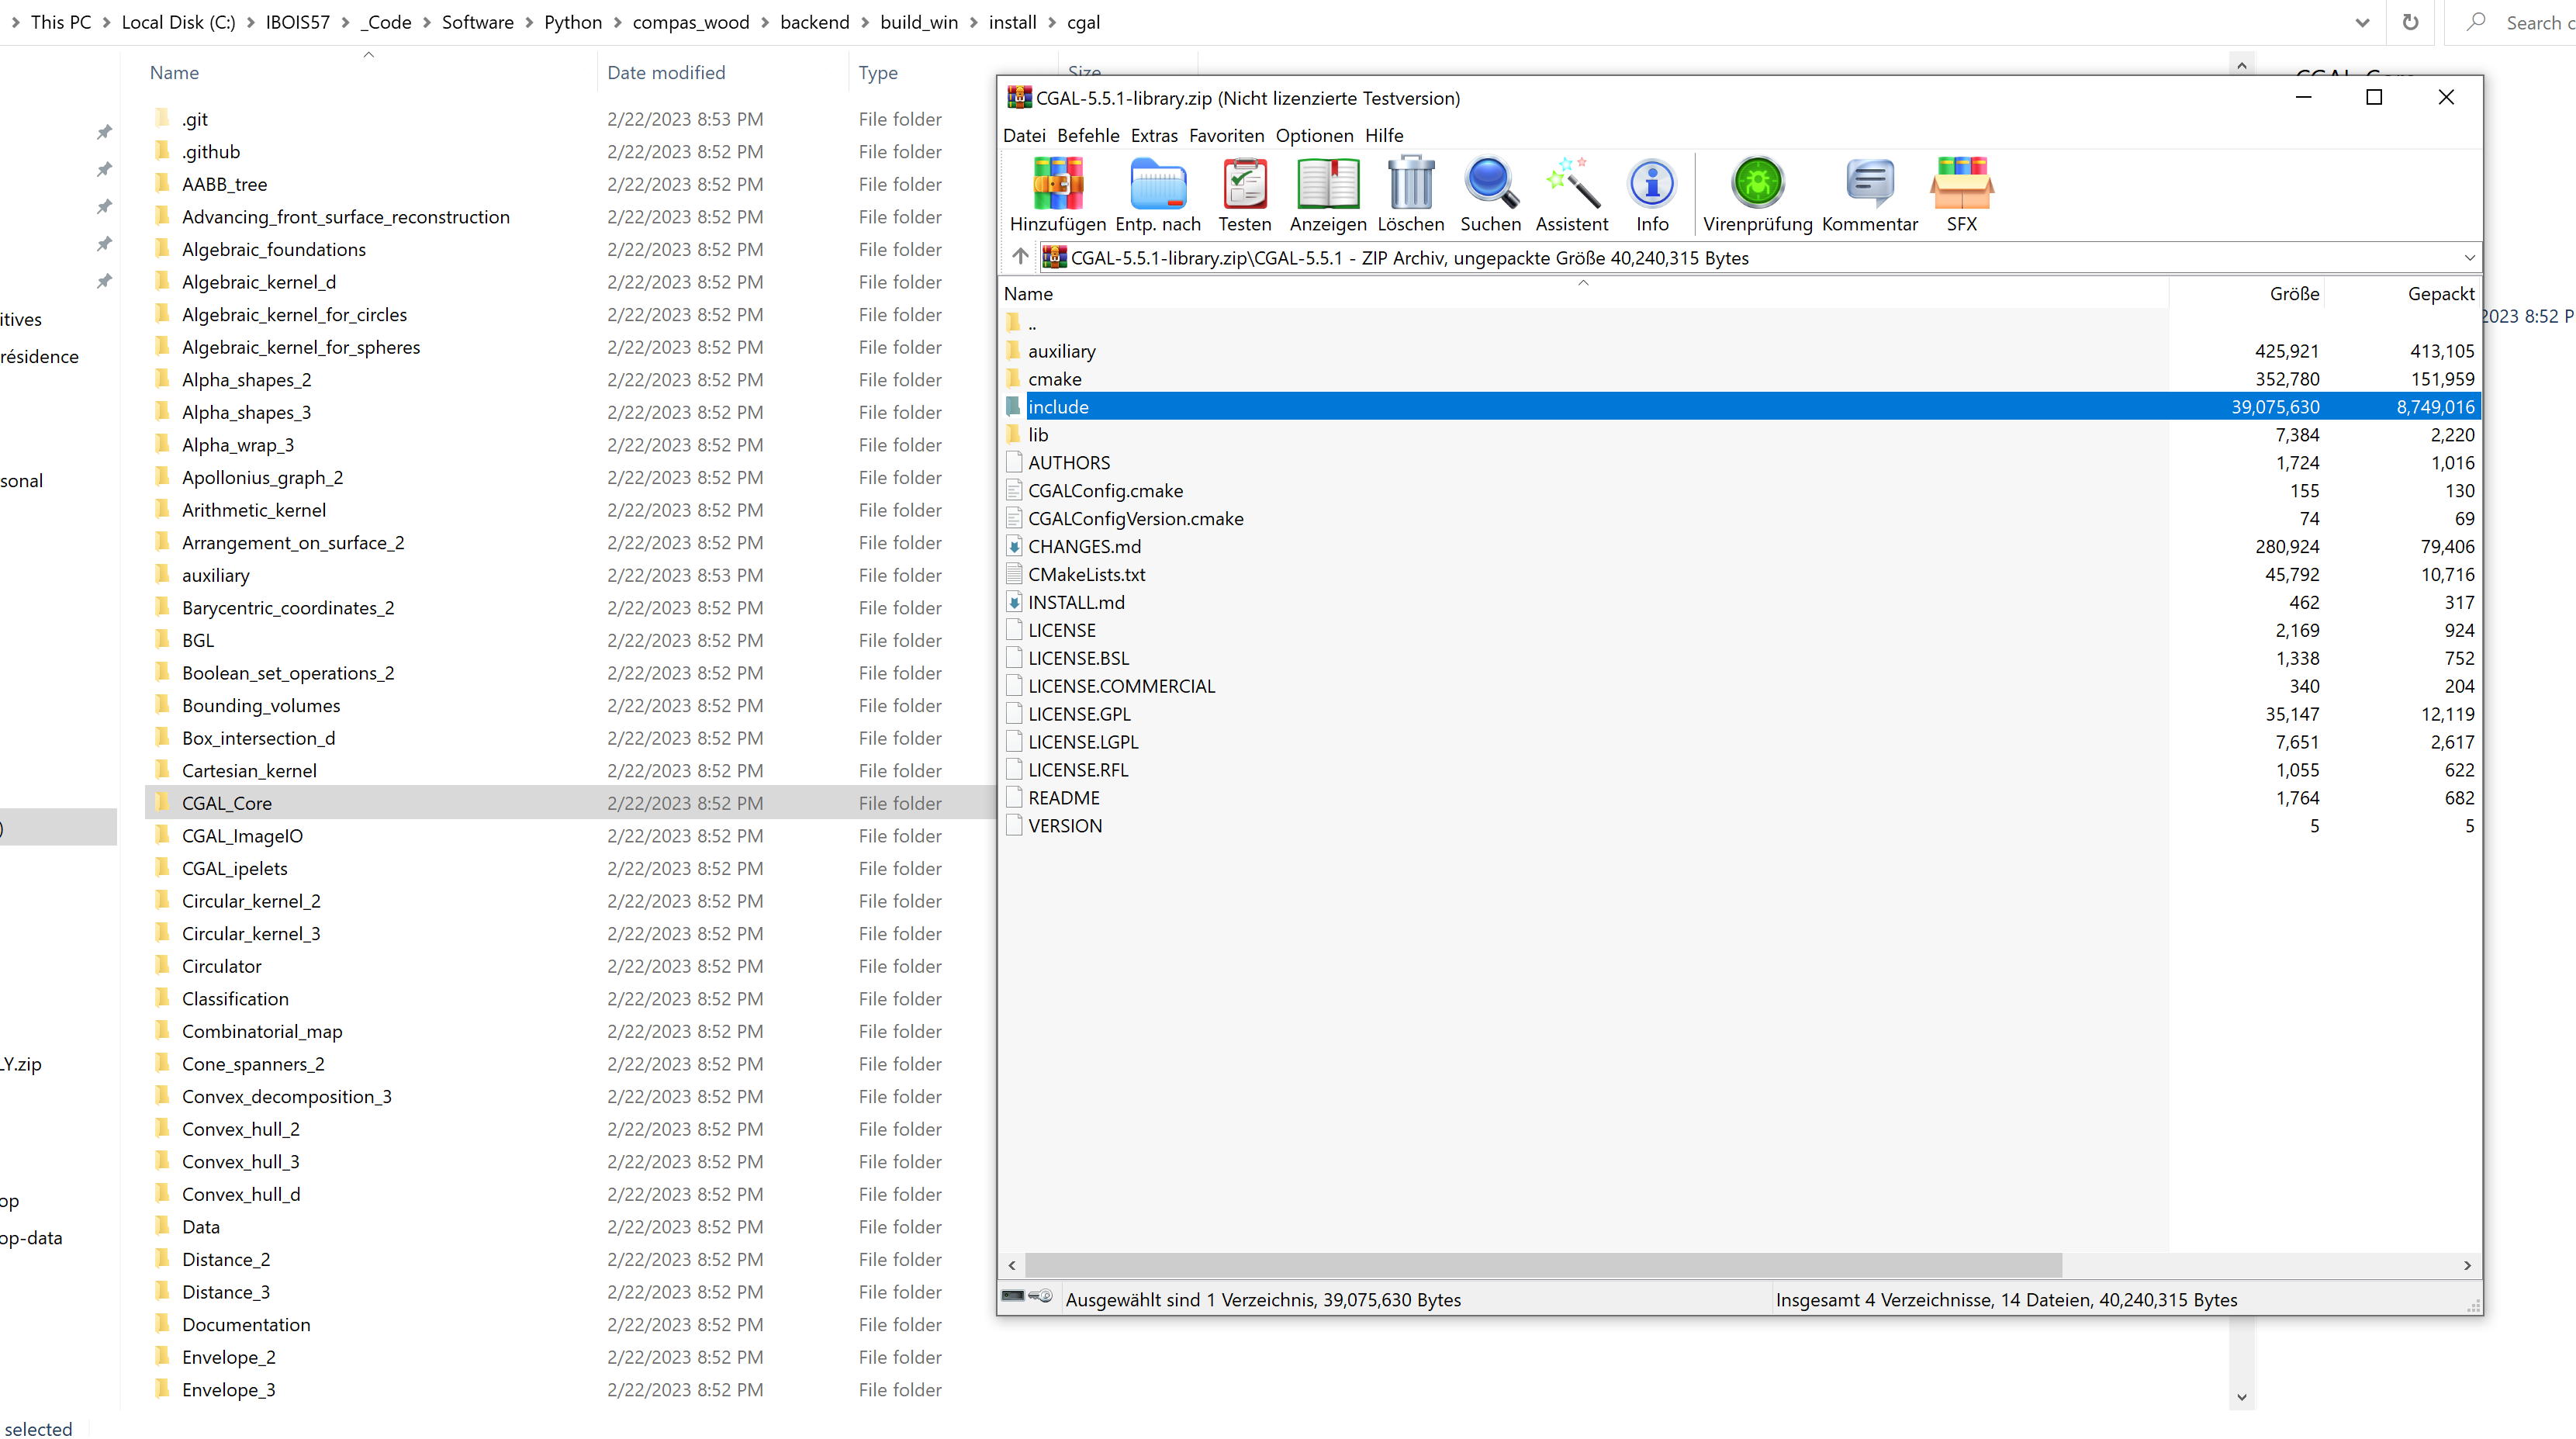Open the Explorer address history dropdown

point(2362,22)
